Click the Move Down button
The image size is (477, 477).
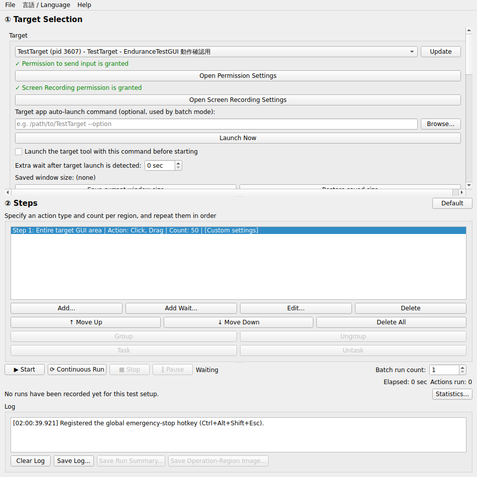coord(238,322)
